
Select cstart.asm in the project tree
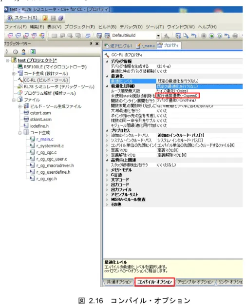coord(40,113)
